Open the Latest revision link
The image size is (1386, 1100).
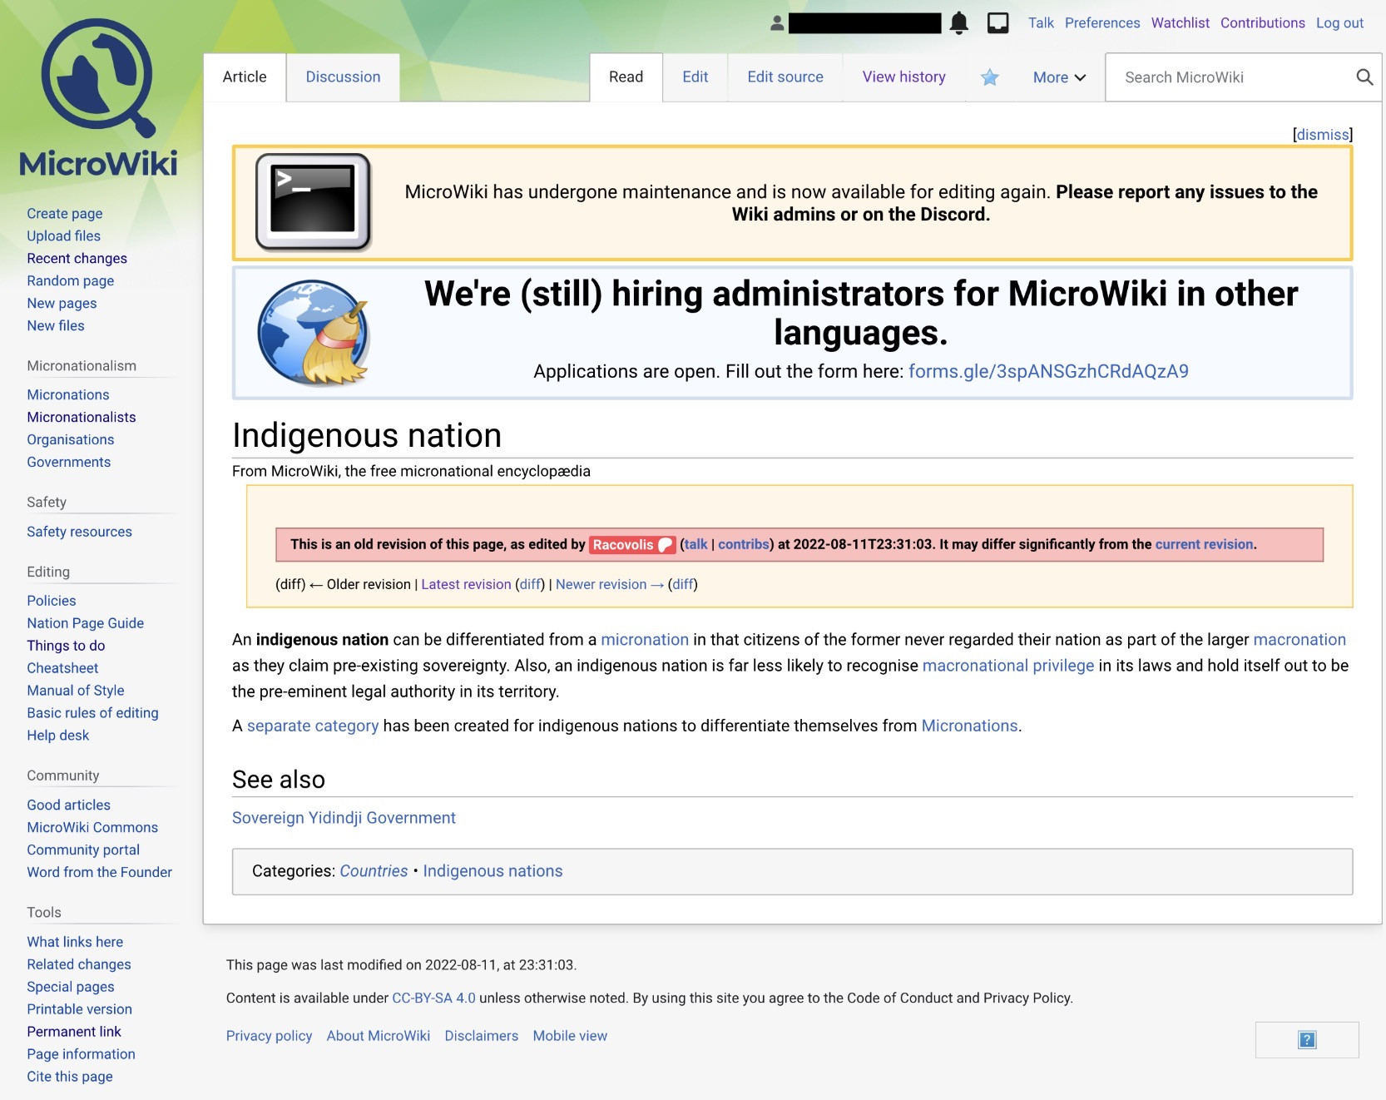466,584
